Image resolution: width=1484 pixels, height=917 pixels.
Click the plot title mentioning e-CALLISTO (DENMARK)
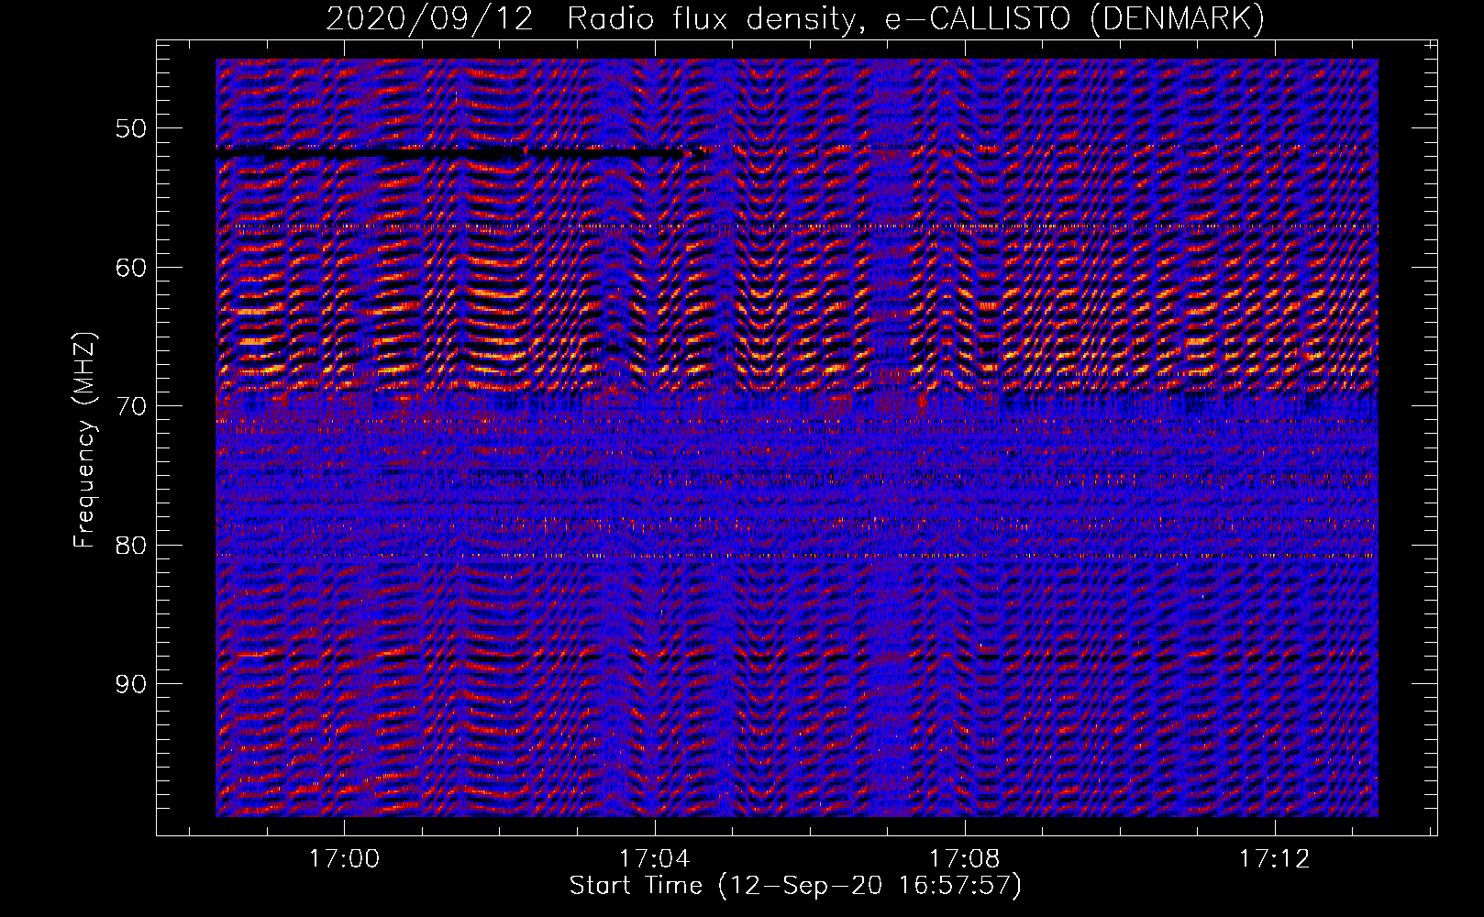pyautogui.click(x=795, y=18)
